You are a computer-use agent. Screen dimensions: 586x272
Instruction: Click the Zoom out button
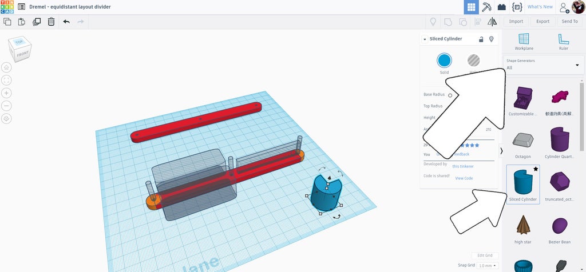pos(6,106)
